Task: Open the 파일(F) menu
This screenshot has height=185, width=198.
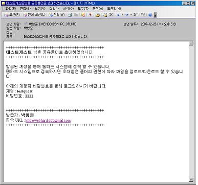Action: pyautogui.click(x=11, y=8)
